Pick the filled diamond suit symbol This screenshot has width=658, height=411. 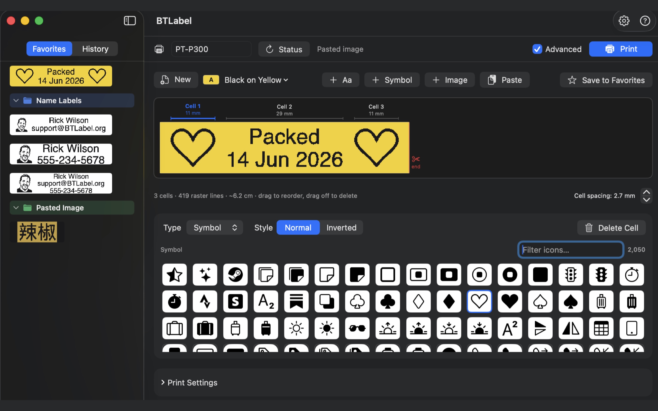(449, 302)
